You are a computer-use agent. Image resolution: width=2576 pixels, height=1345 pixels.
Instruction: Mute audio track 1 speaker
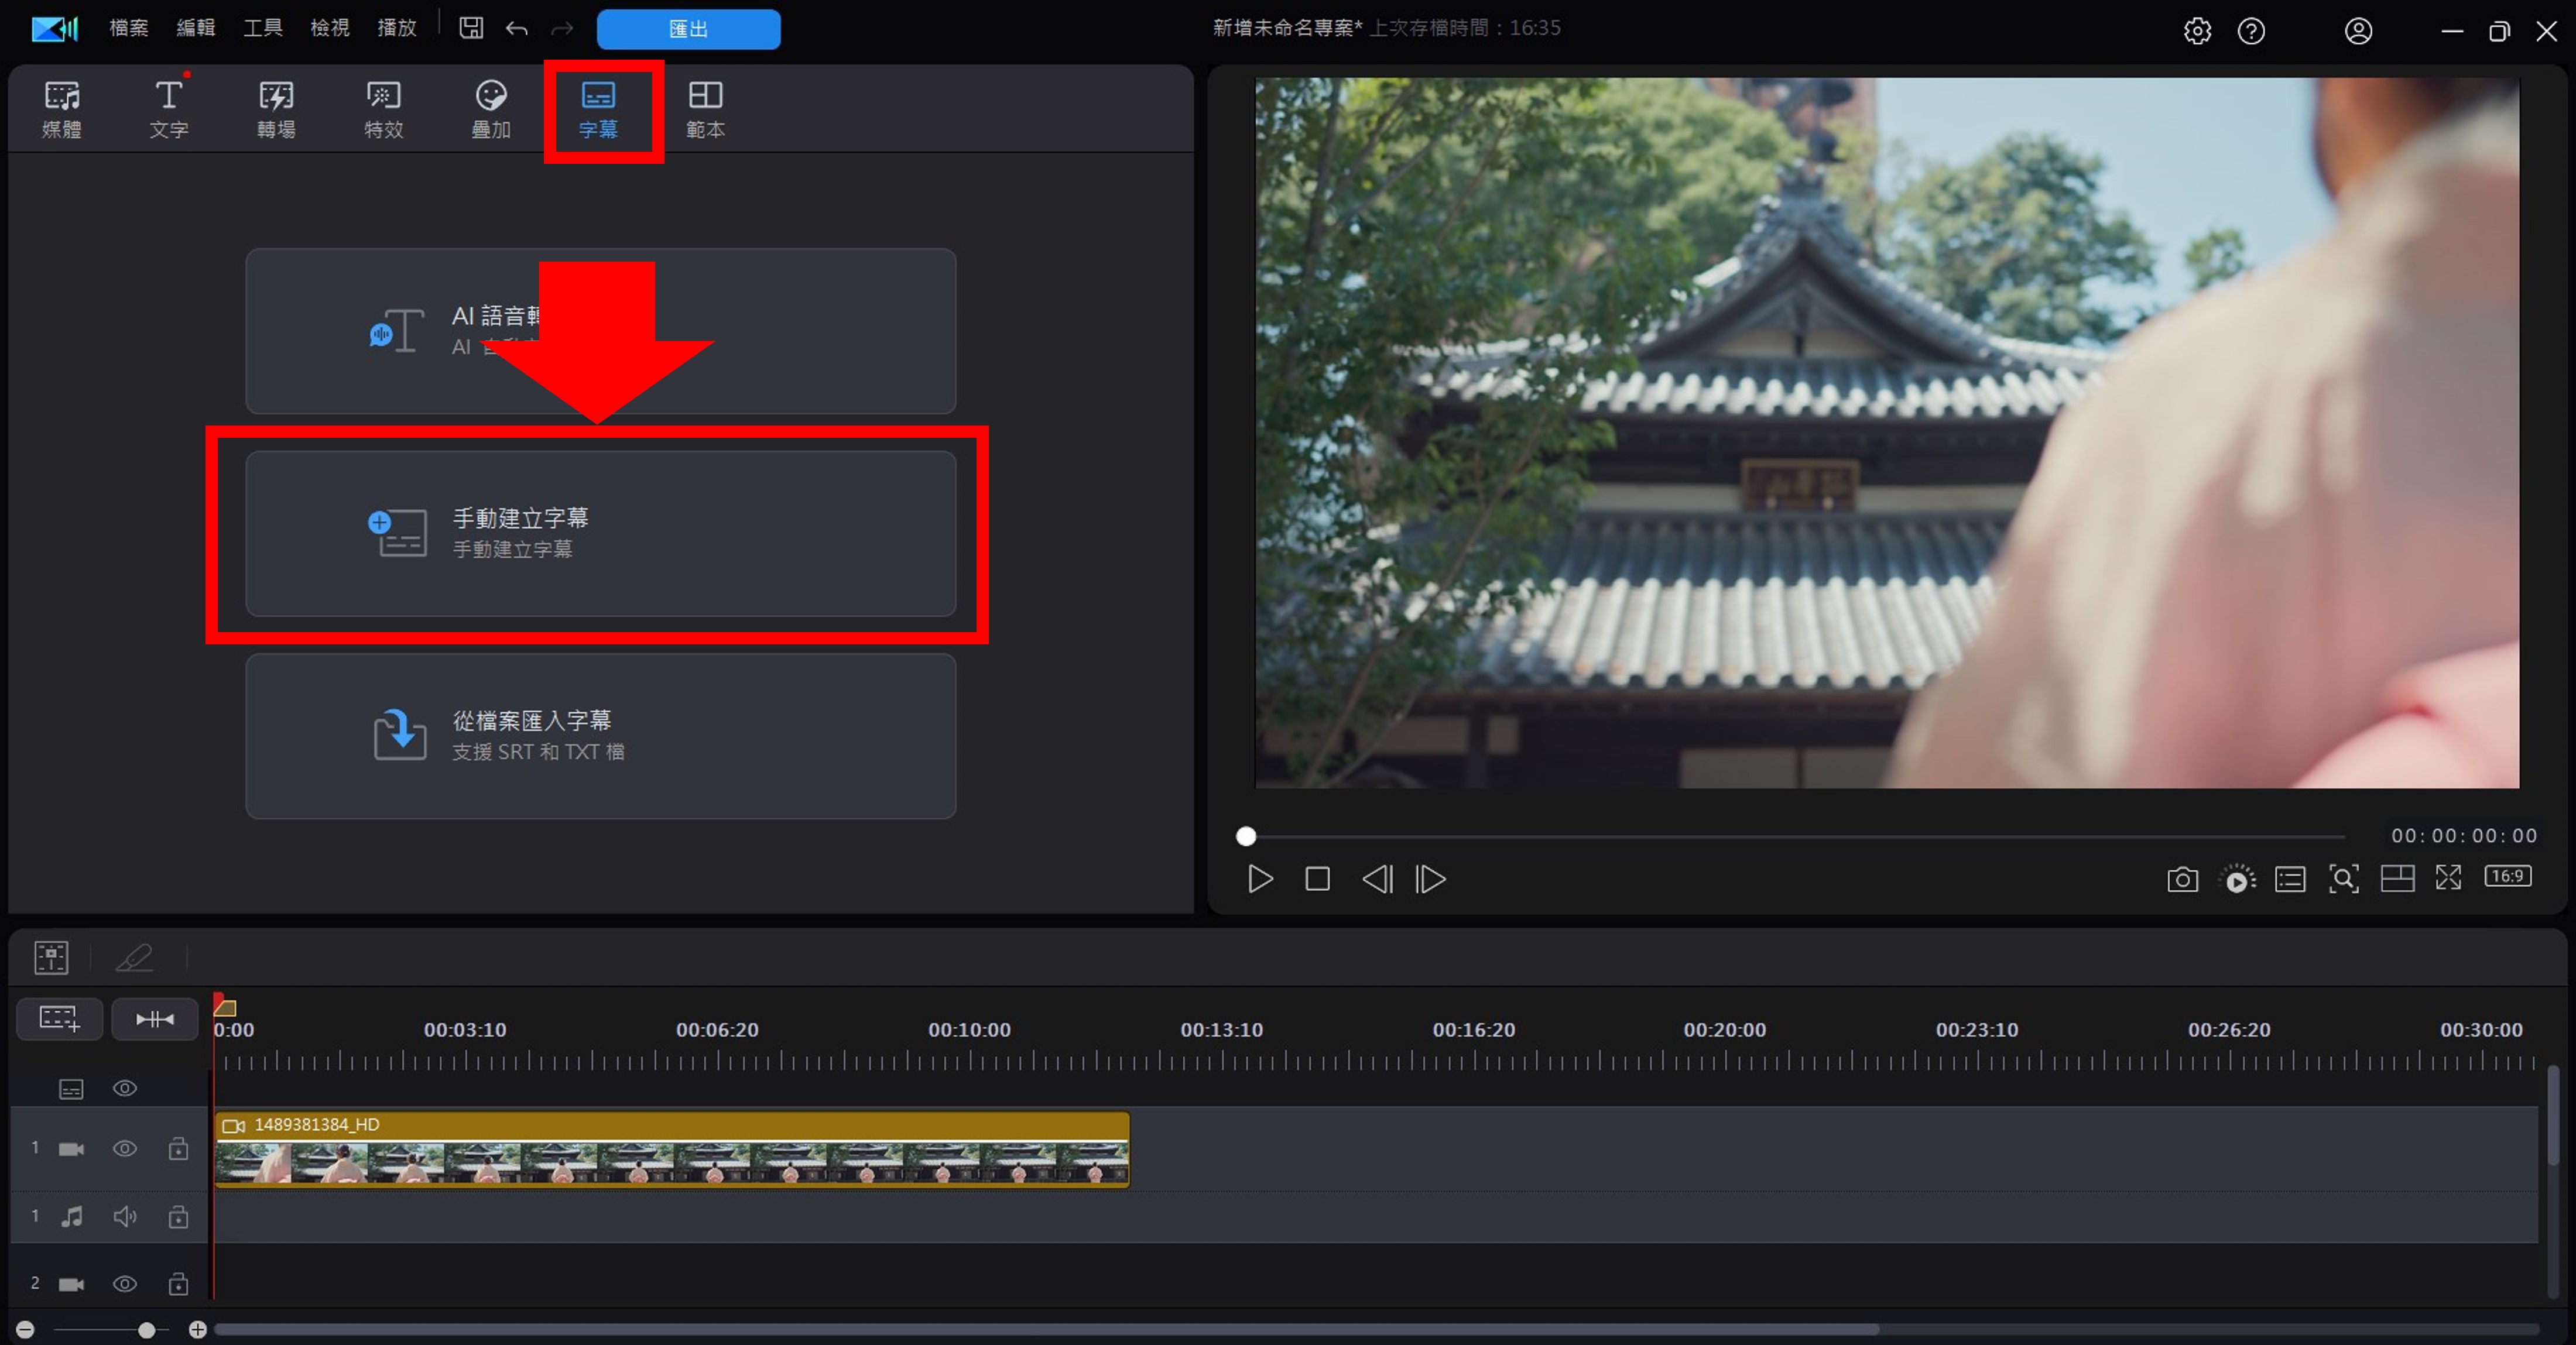click(125, 1216)
